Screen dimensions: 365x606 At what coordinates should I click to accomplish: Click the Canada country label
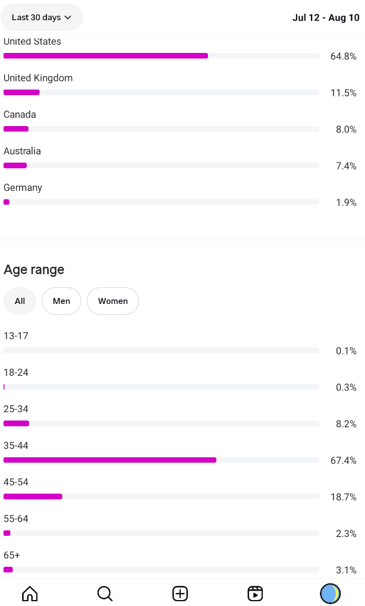pos(20,114)
